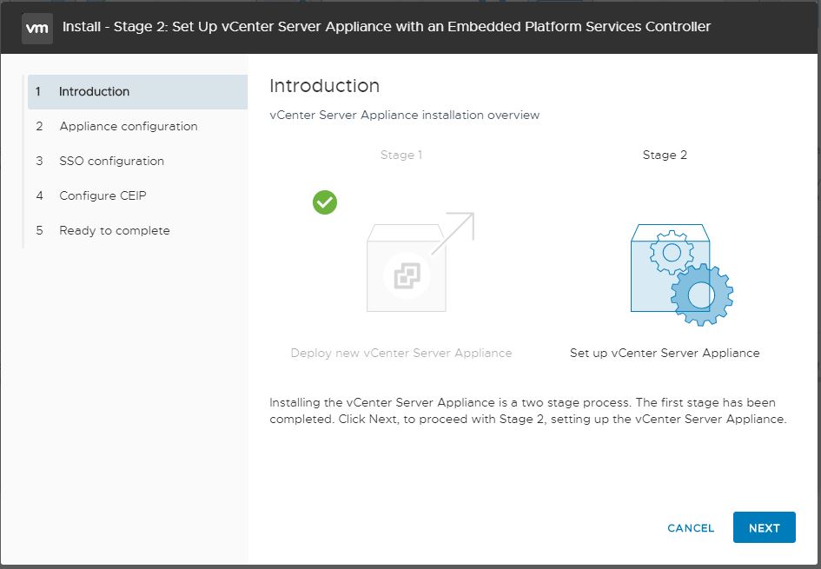
Task: Click the VMware vm logo icon
Action: pyautogui.click(x=36, y=28)
